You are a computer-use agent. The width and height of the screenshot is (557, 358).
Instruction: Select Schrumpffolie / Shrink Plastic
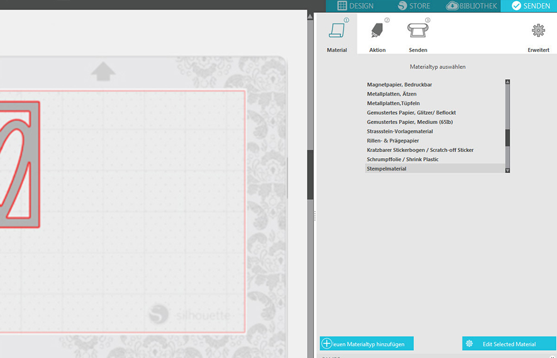point(403,159)
